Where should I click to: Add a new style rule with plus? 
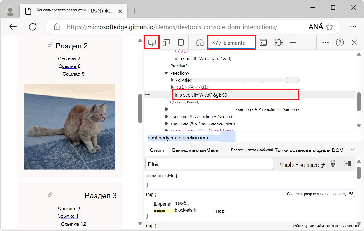[x=323, y=165]
